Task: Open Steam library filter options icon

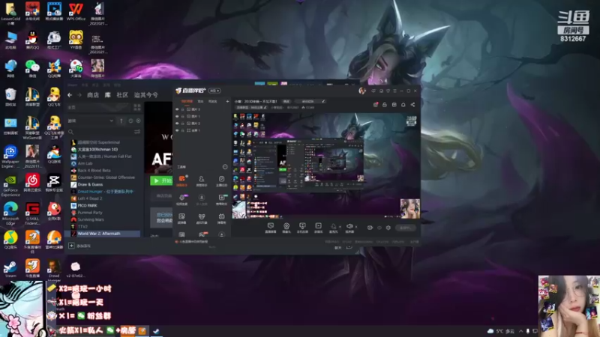Action: click(137, 132)
